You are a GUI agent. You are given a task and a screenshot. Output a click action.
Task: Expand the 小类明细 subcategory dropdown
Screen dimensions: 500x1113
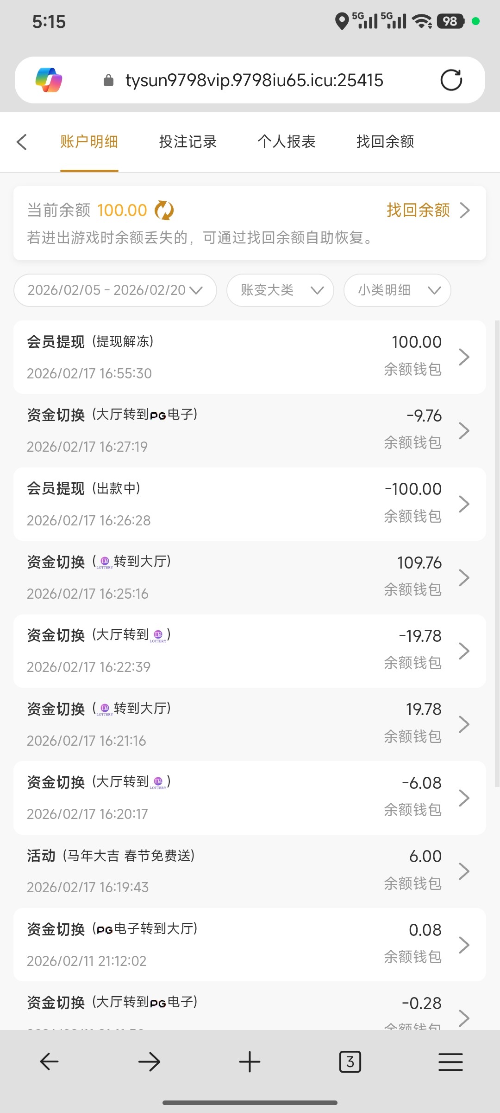point(397,290)
